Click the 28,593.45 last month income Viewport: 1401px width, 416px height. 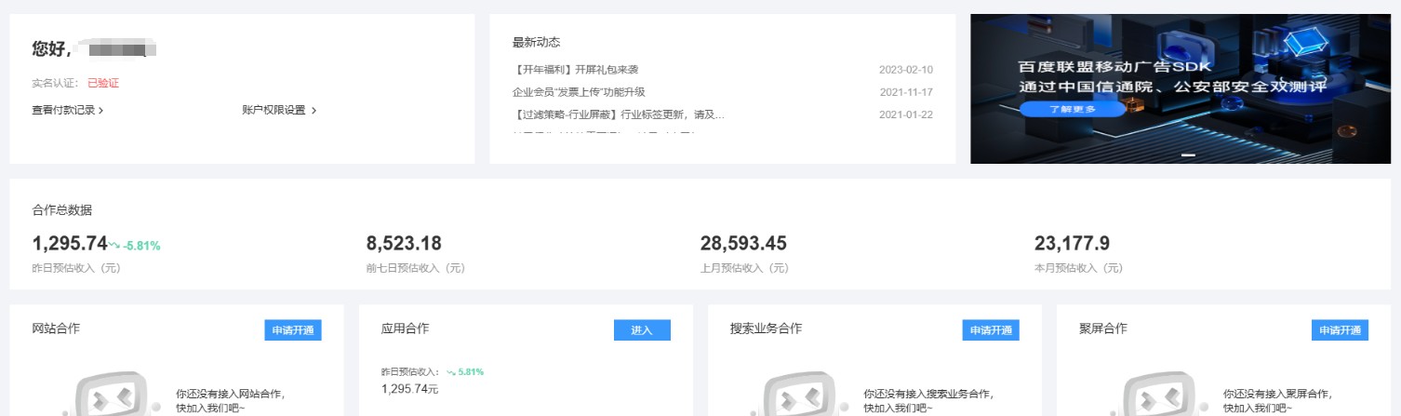pyautogui.click(x=743, y=244)
